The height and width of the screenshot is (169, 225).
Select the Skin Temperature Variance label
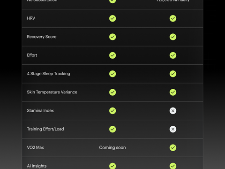(x=52, y=92)
